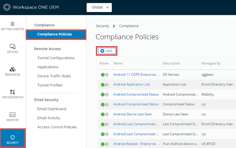Open the Resources cubes icon
This screenshot has width=236, height=148.
12,69
